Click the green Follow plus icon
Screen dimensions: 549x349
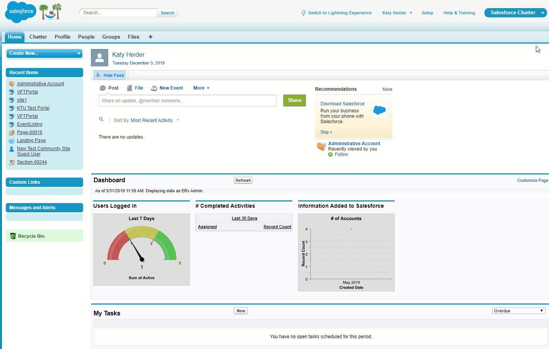pyautogui.click(x=331, y=154)
